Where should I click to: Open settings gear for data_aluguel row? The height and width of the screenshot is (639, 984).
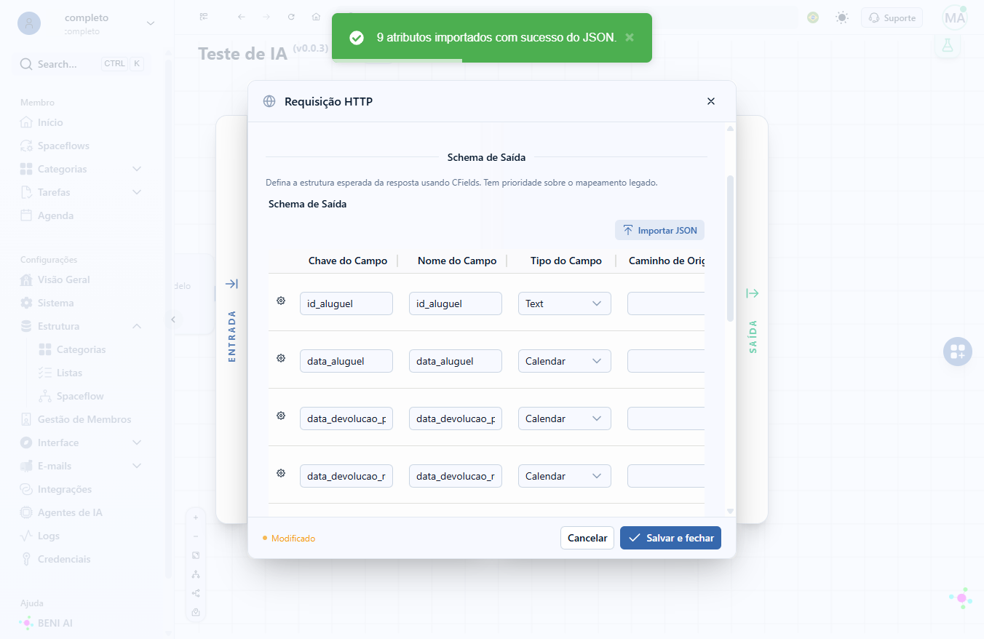281,358
